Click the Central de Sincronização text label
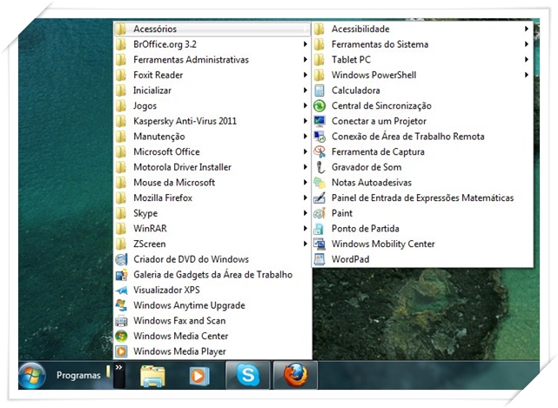The width and height of the screenshot is (558, 408). pos(381,106)
